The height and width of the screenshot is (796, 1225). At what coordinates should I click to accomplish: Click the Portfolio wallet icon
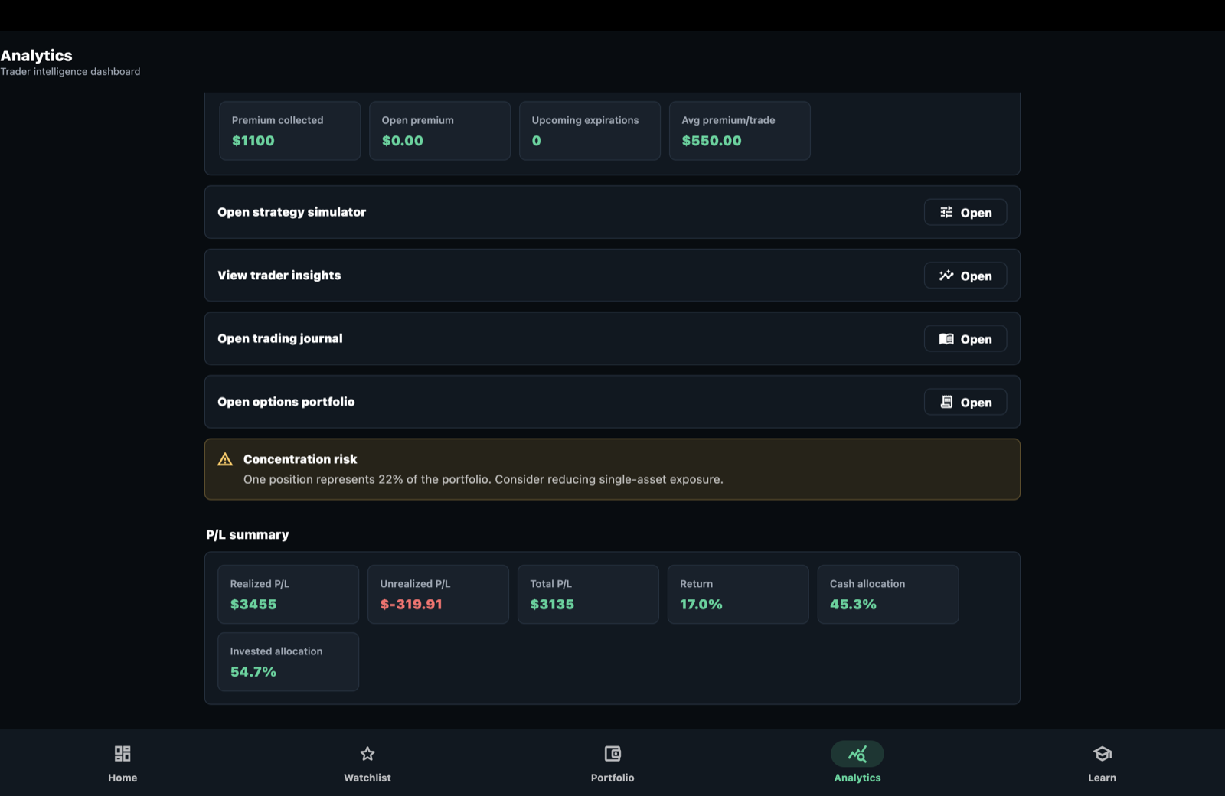[x=612, y=754]
